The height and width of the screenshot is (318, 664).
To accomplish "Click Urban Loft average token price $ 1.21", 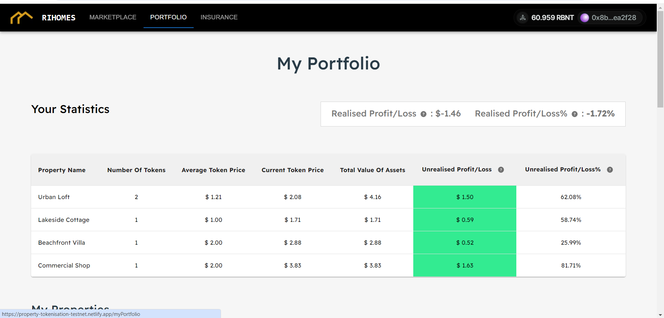I will click(x=213, y=197).
